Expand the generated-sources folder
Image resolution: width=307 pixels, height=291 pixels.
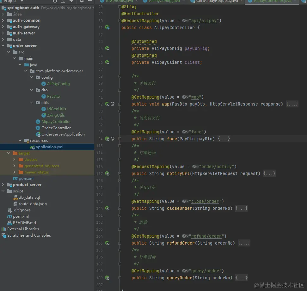click(14, 166)
